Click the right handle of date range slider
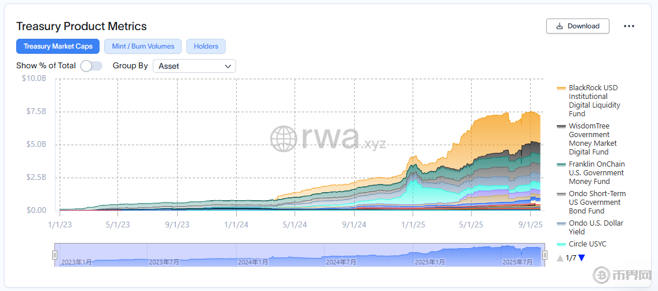Screen dimensions: 658x291 tap(543, 255)
